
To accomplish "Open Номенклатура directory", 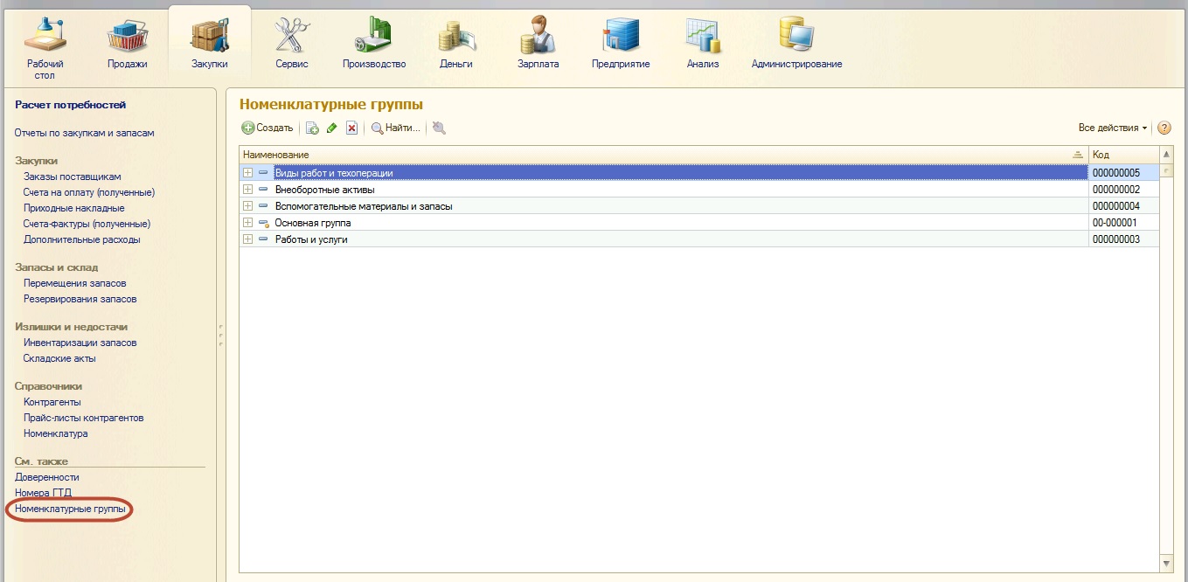I will pyautogui.click(x=56, y=433).
